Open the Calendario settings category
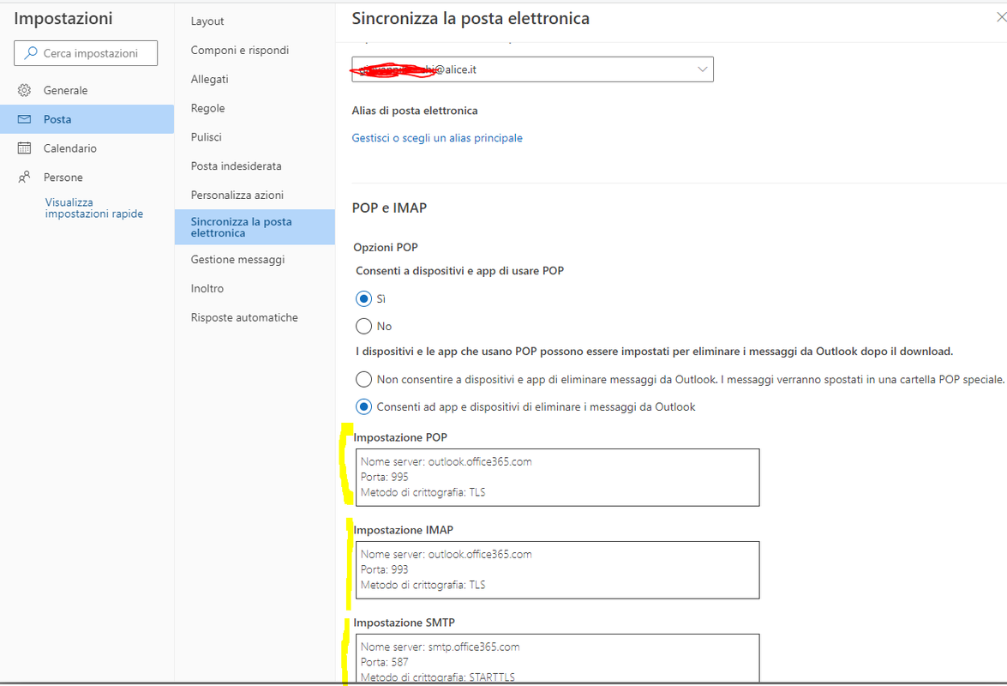 87,148
